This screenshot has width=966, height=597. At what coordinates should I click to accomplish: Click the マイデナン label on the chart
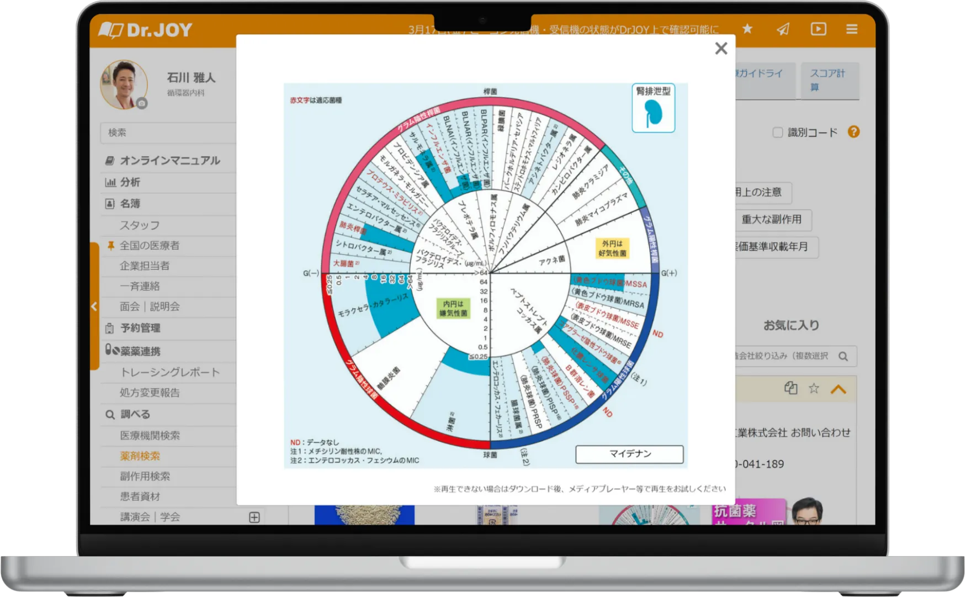[x=629, y=454]
